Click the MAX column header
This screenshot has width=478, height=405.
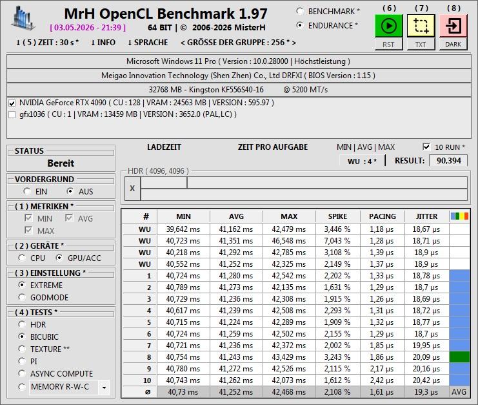pos(289,216)
